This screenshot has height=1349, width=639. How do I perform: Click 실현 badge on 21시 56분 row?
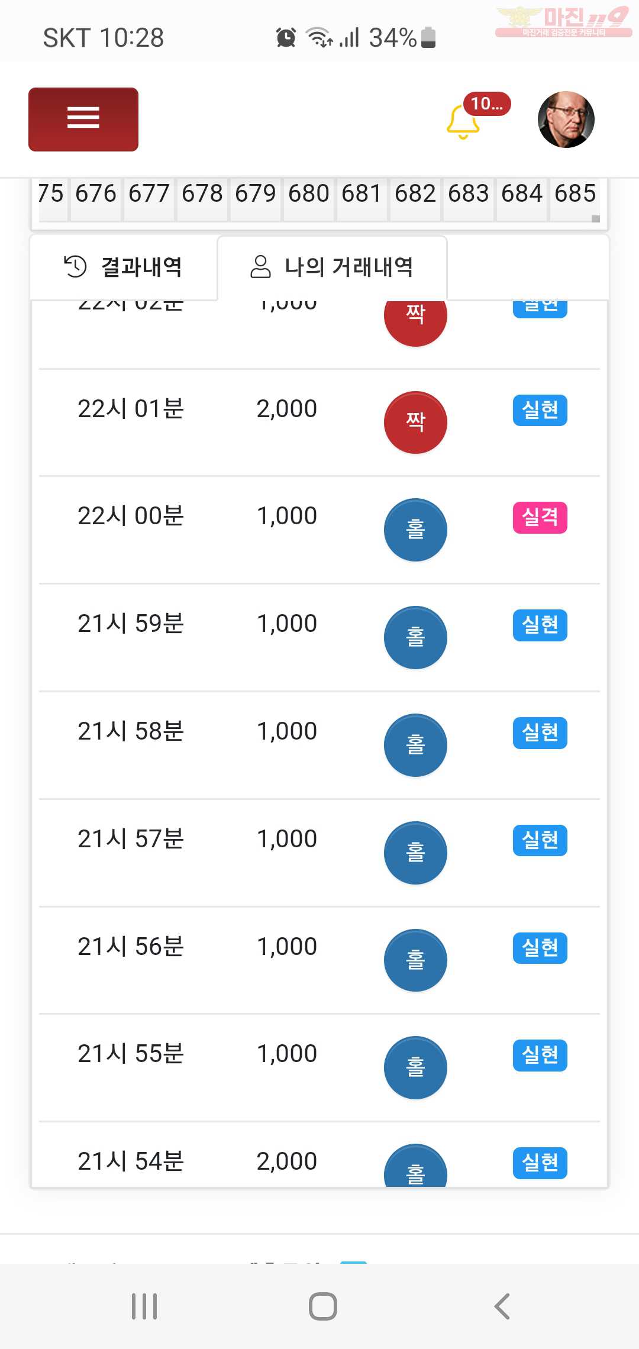(x=540, y=948)
